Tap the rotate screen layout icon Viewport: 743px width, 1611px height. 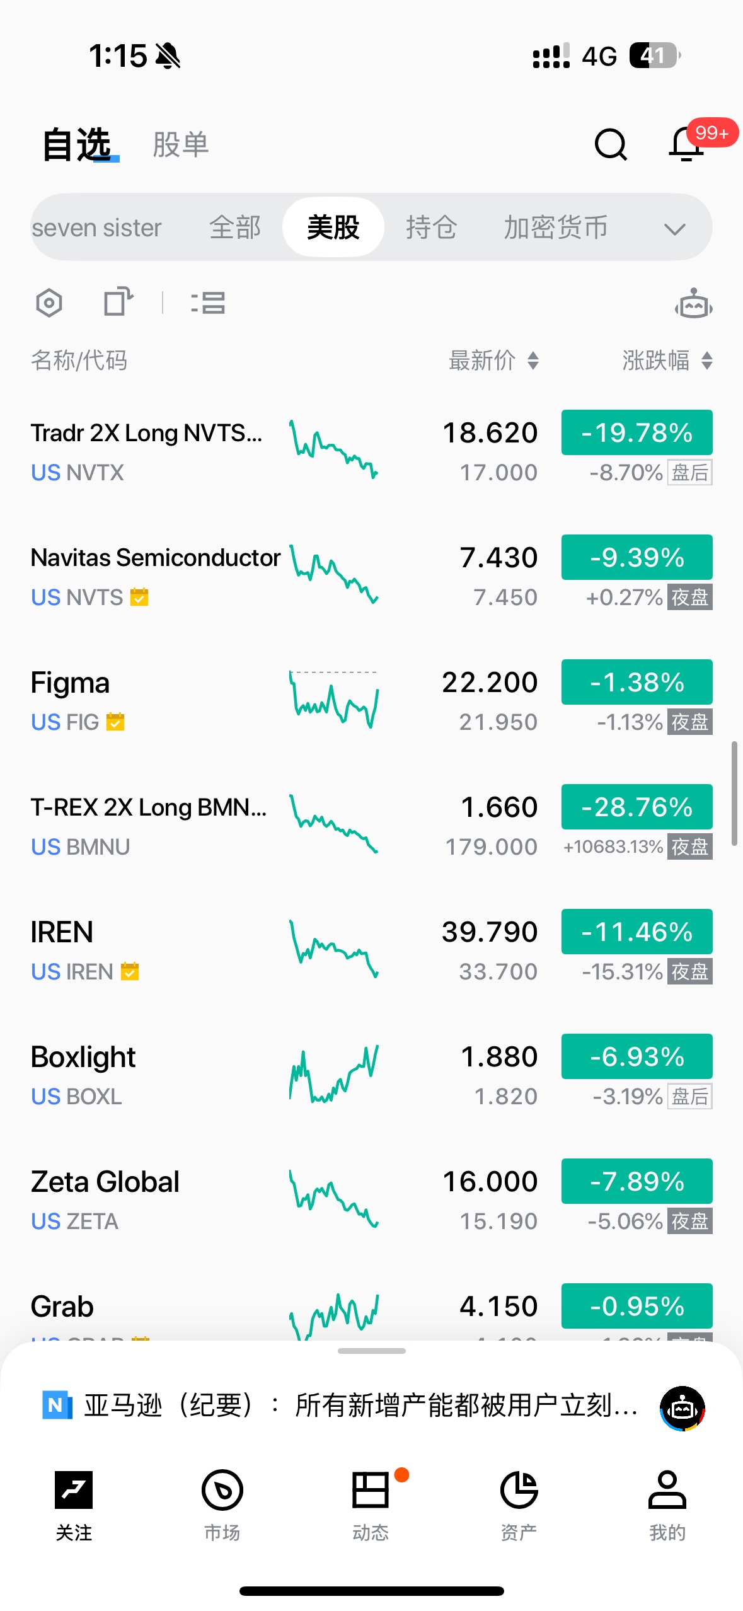point(118,302)
